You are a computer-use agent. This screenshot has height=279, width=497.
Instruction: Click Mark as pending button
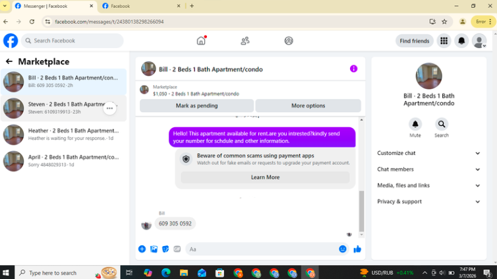click(196, 106)
